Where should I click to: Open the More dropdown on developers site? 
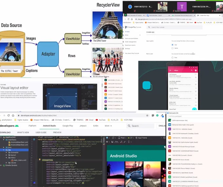[x=108, y=126]
